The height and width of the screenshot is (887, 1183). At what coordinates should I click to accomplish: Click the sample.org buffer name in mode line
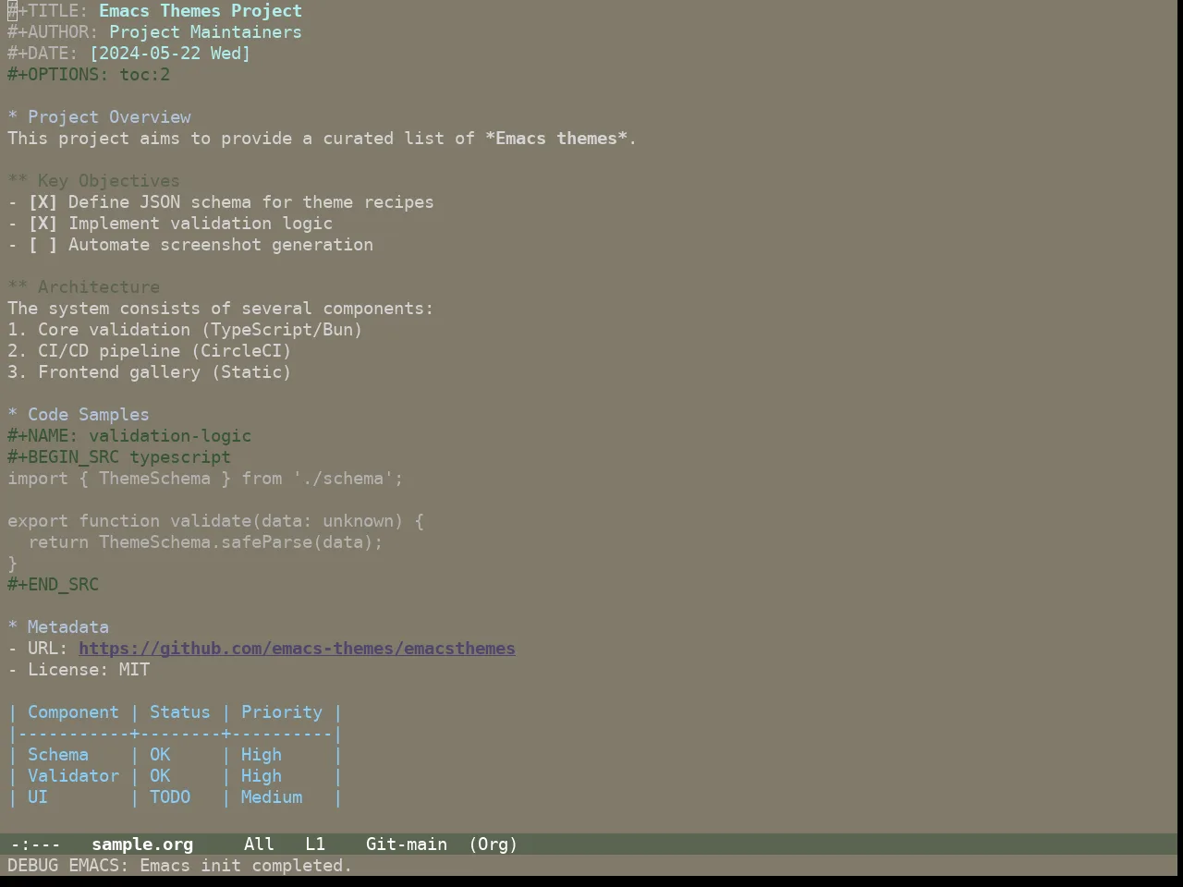pos(142,844)
